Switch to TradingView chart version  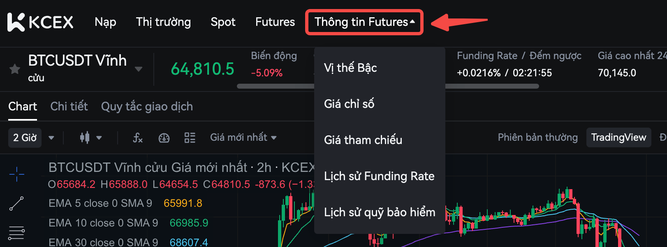[x=618, y=137]
